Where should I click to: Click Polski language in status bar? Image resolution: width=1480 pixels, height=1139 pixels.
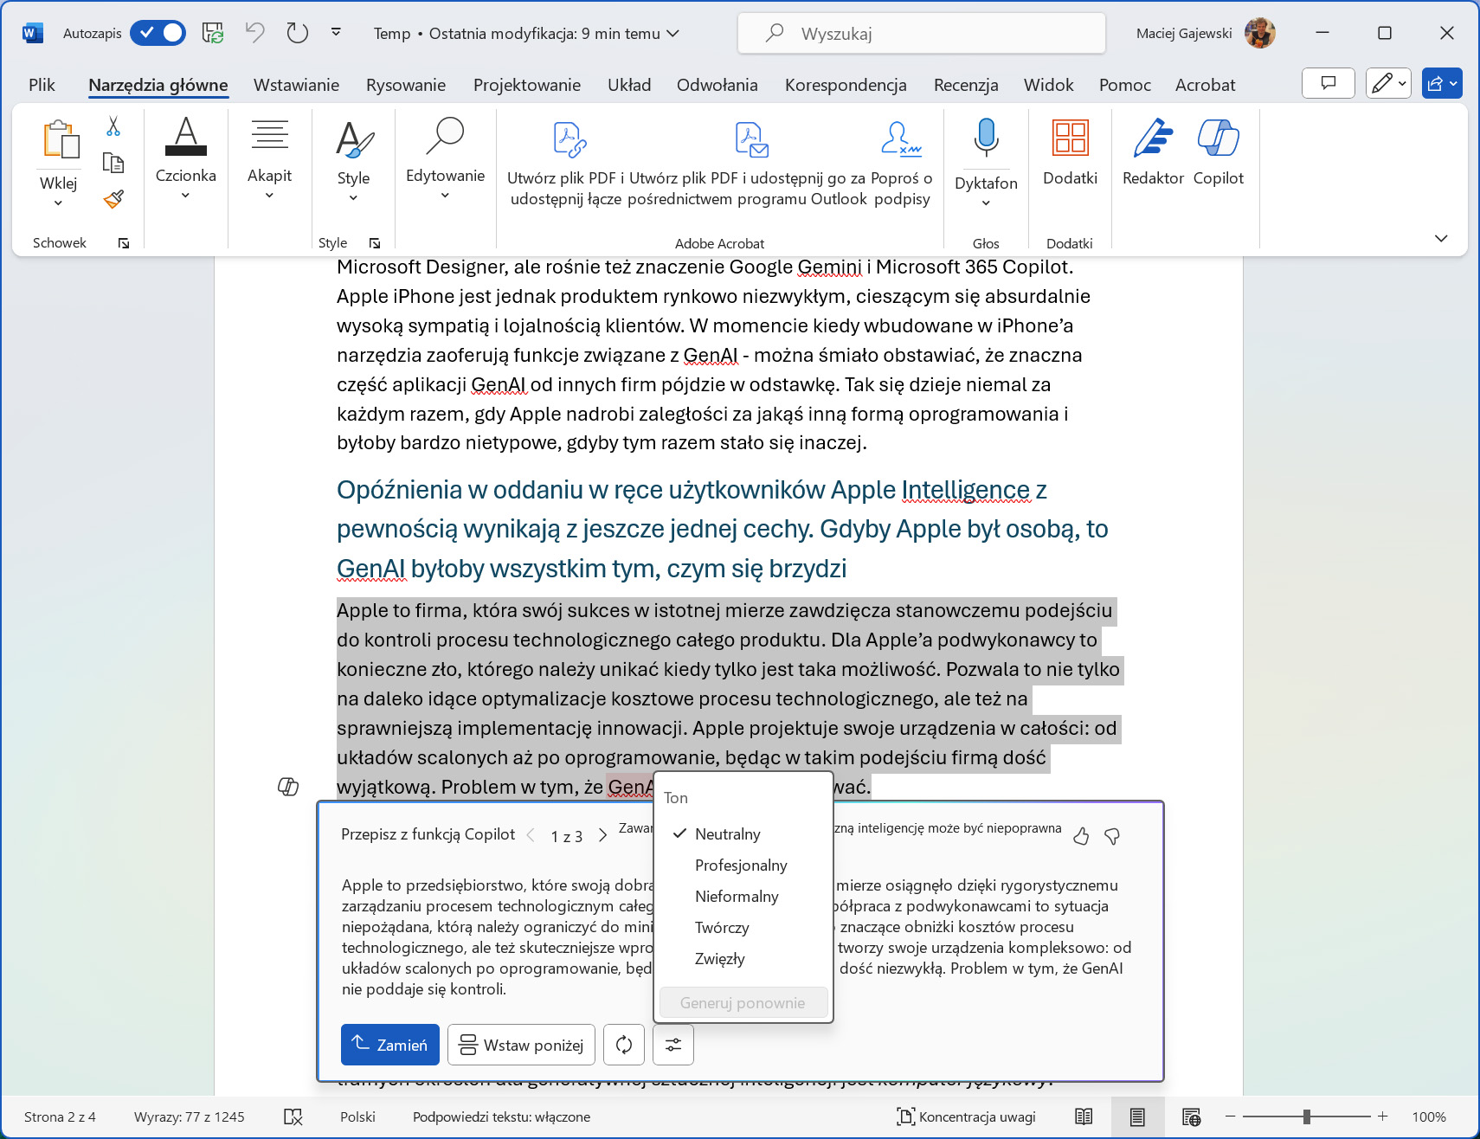(x=357, y=1116)
